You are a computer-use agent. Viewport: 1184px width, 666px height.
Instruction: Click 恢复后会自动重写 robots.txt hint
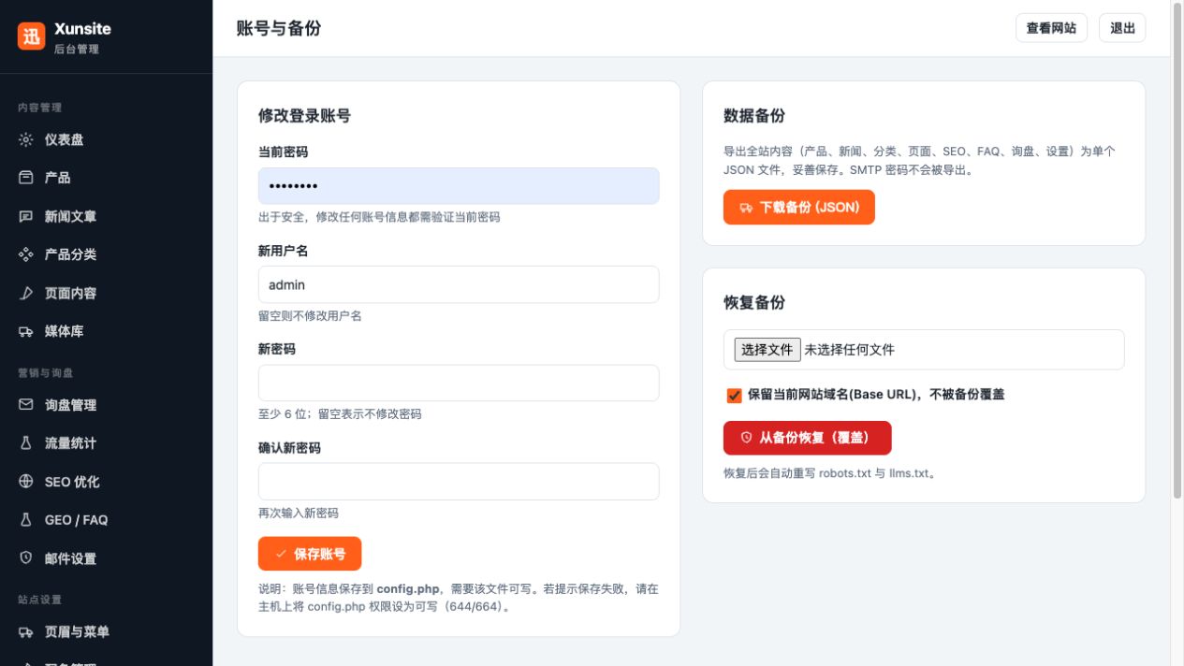830,473
